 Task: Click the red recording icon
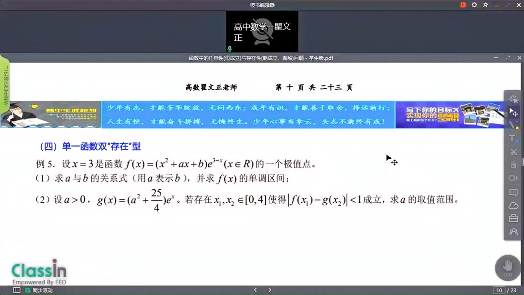coord(463,5)
